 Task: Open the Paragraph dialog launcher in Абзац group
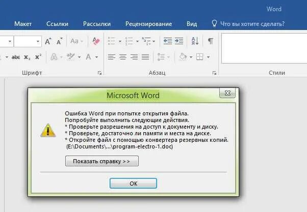point(214,73)
